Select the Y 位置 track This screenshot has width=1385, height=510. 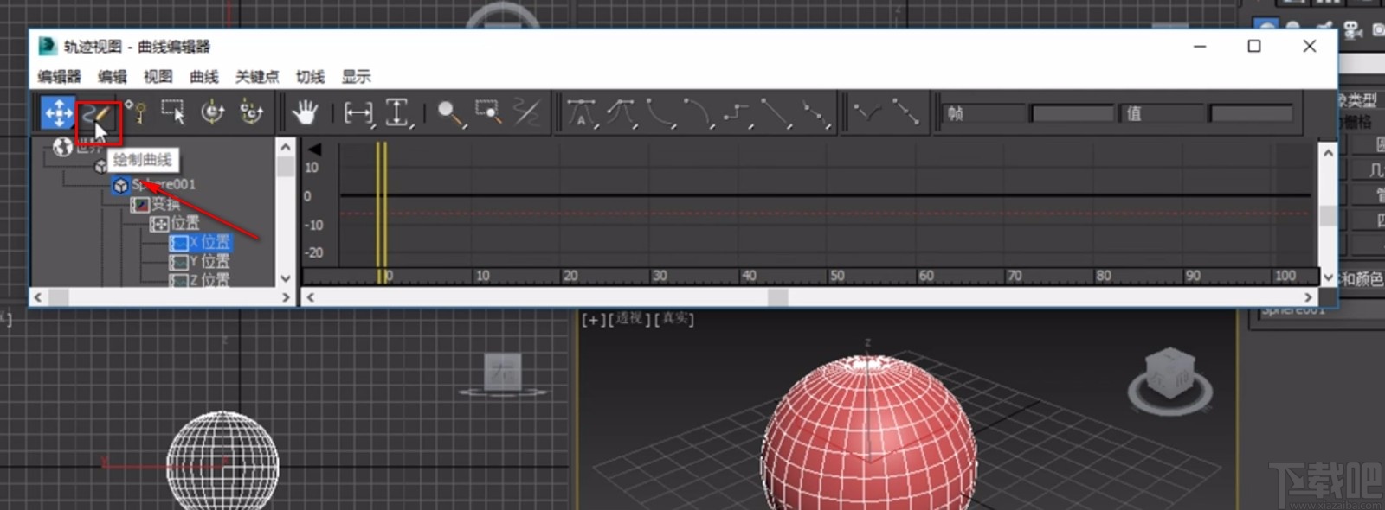(x=209, y=261)
